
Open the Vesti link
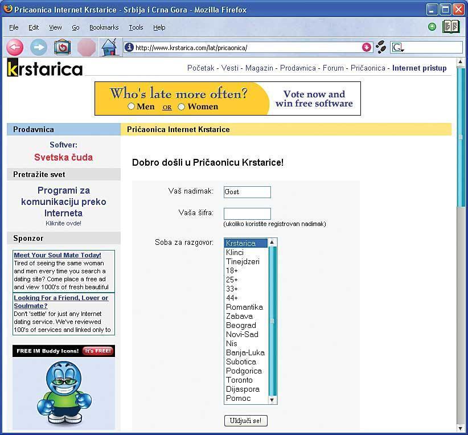[230, 68]
